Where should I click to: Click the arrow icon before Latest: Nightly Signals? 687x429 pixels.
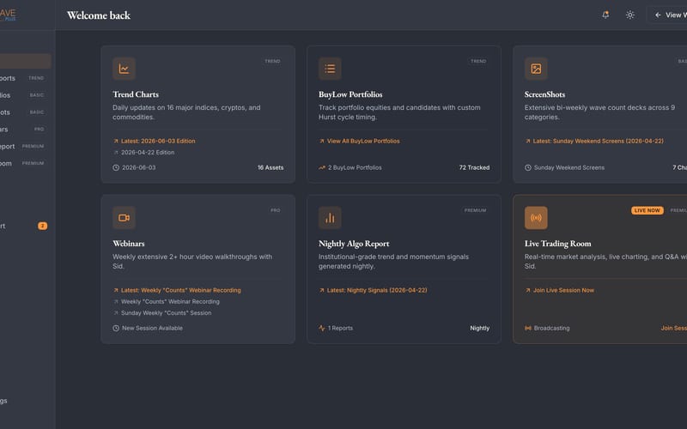click(x=322, y=290)
